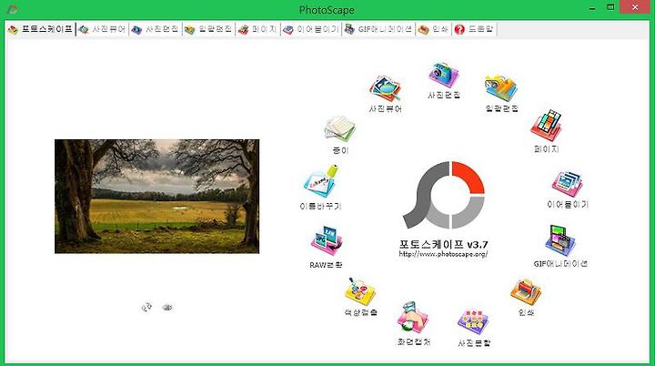
Task: Toggle the eye icon below the photo
Action: tap(167, 308)
